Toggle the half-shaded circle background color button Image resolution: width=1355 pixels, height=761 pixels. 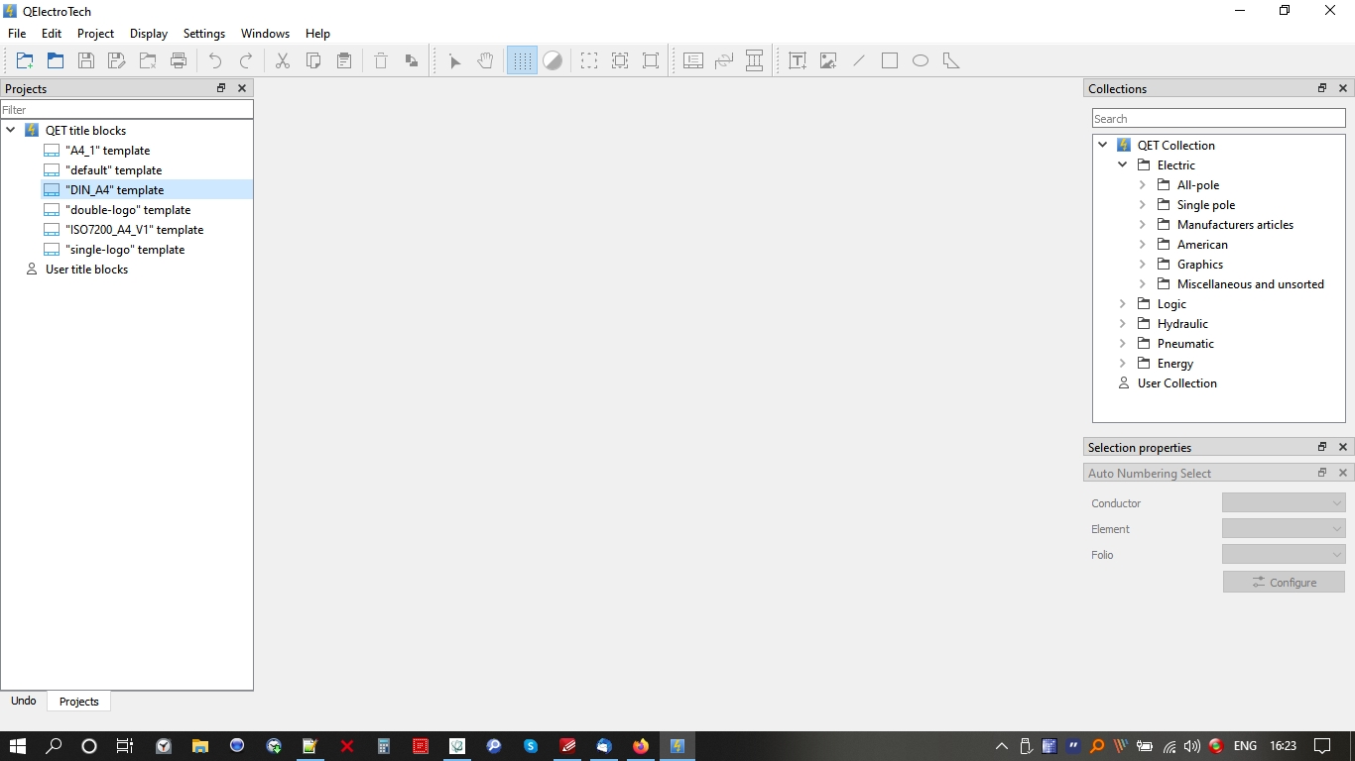(x=553, y=60)
